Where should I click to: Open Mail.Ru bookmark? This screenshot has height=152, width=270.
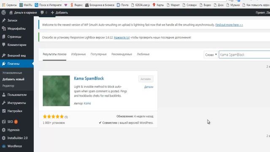coord(26,5)
